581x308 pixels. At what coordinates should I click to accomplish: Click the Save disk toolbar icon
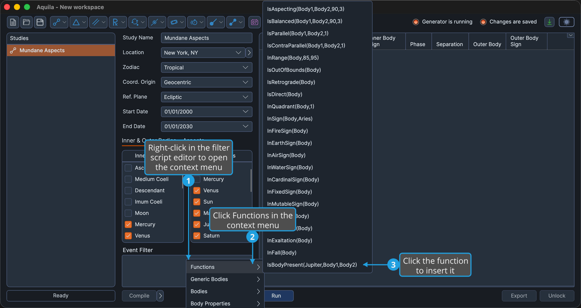click(40, 22)
